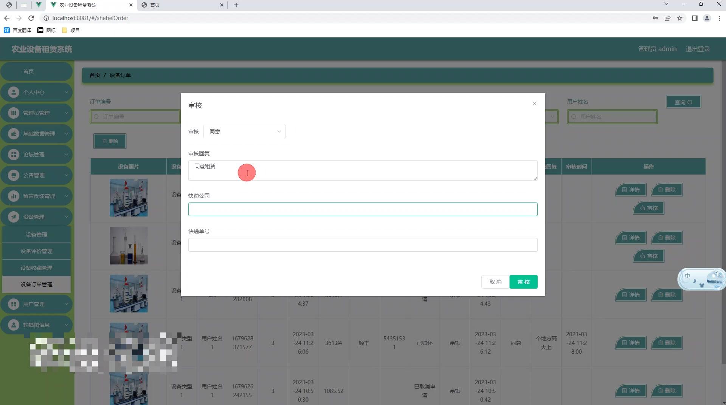Click the first equipment photo thumbnail
Viewport: 726px width, 405px height.
point(129,197)
